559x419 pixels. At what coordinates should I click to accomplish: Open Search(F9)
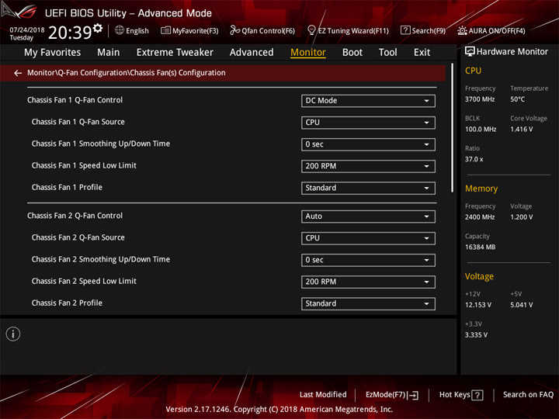pos(423,30)
